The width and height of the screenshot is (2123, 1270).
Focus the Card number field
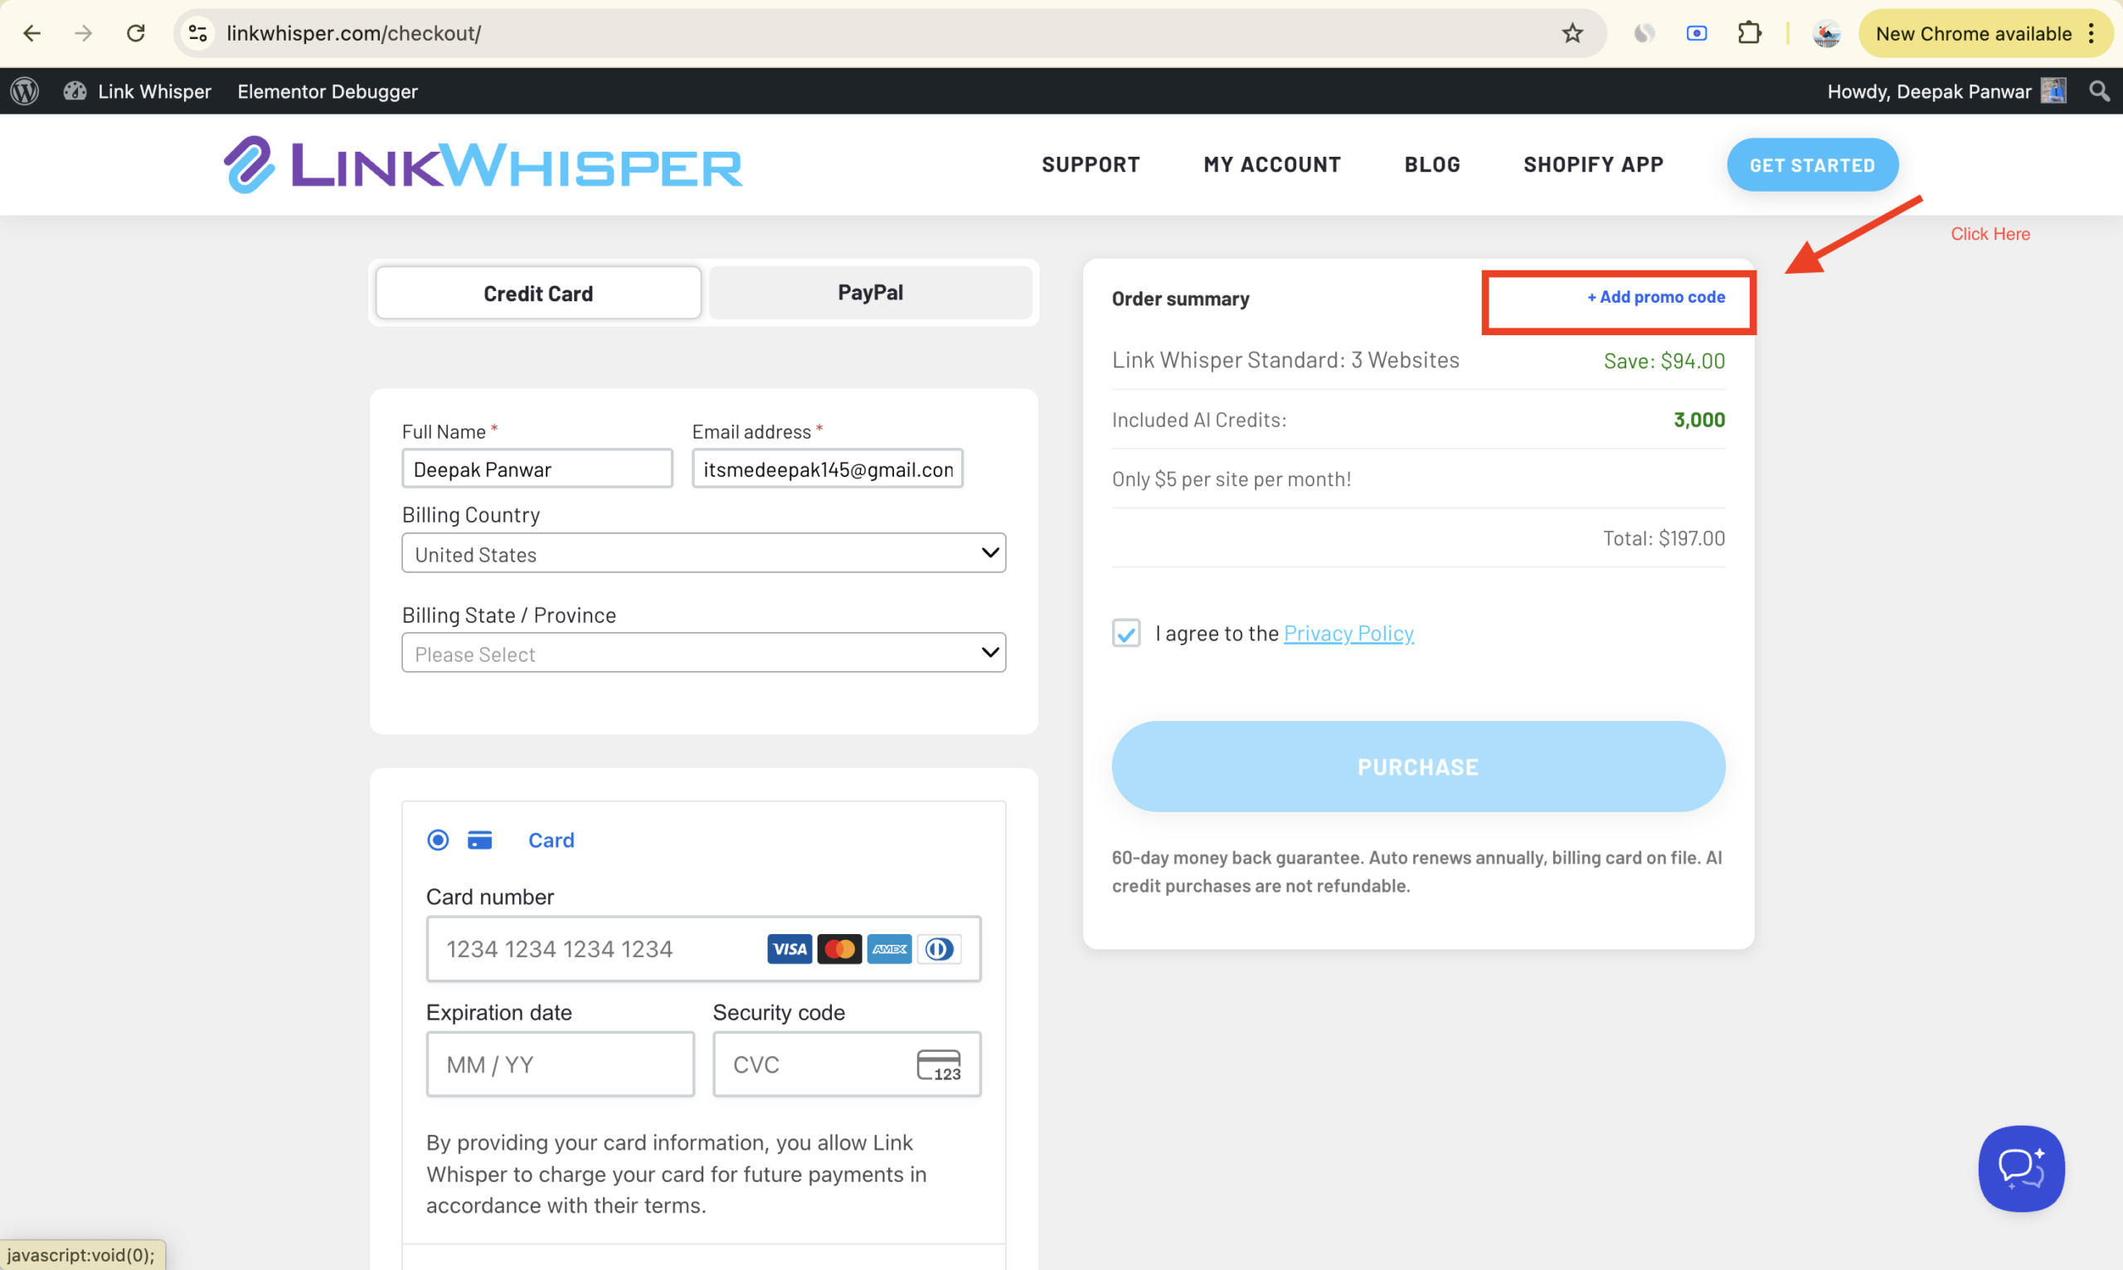(703, 948)
